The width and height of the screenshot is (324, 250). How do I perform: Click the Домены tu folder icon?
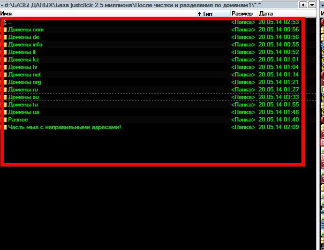pyautogui.click(x=5, y=105)
